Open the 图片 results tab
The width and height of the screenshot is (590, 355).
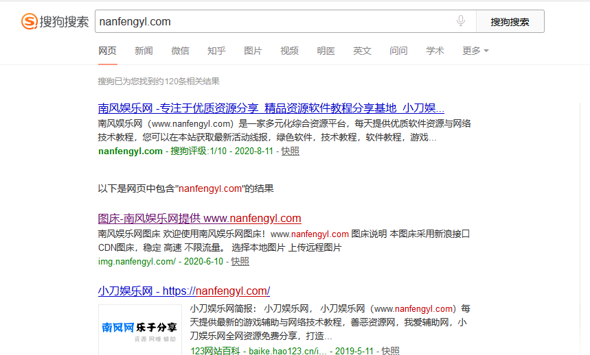(253, 51)
